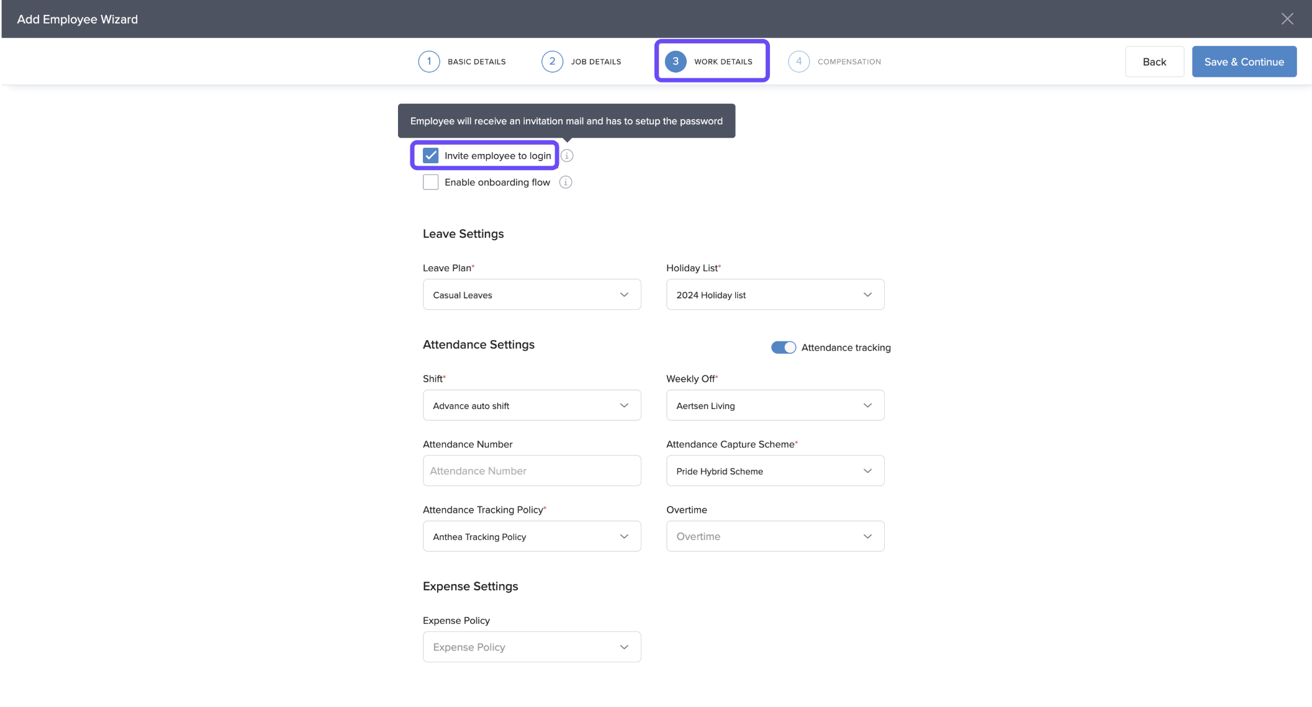The height and width of the screenshot is (707, 1312).
Task: Uncheck Invite employee to login checkbox
Action: 431,155
